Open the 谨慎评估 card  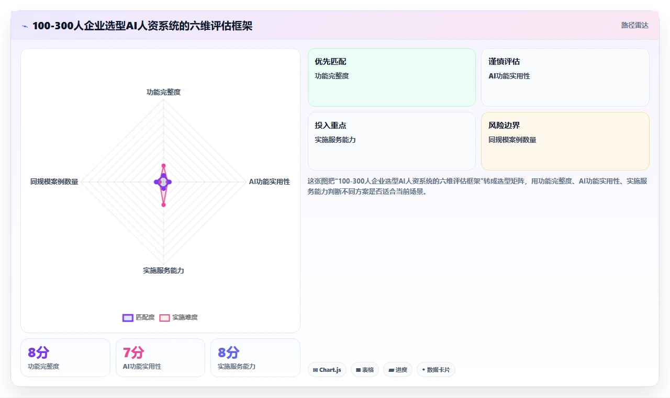point(565,77)
